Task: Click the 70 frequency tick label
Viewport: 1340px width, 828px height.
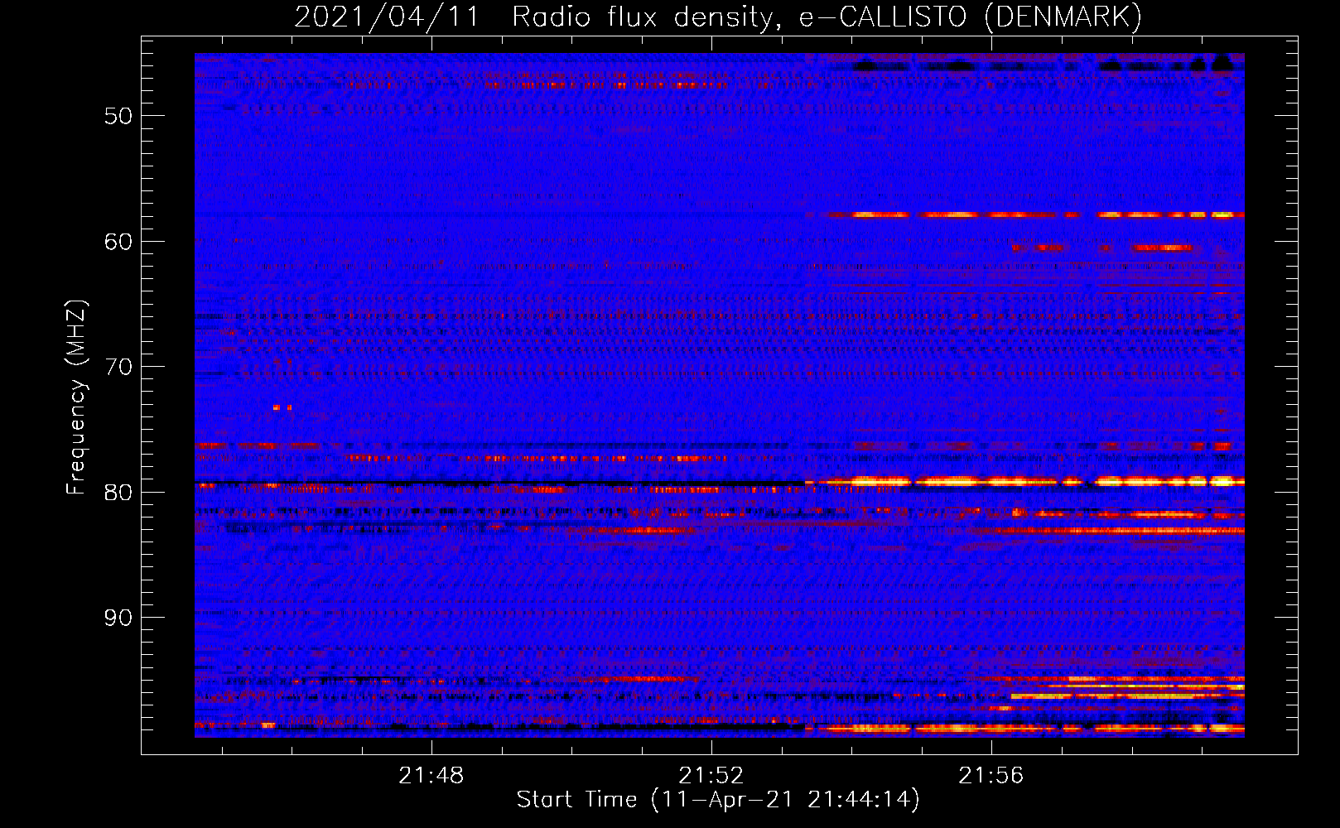Action: pyautogui.click(x=118, y=367)
